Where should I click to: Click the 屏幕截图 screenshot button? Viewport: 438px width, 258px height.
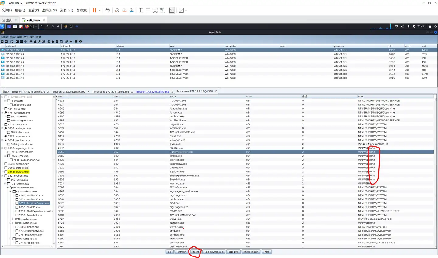tap(233, 252)
